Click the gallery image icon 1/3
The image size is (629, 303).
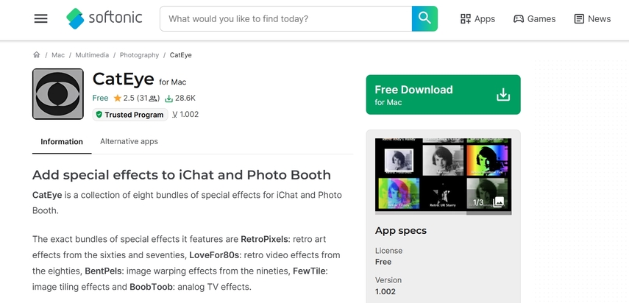click(498, 202)
